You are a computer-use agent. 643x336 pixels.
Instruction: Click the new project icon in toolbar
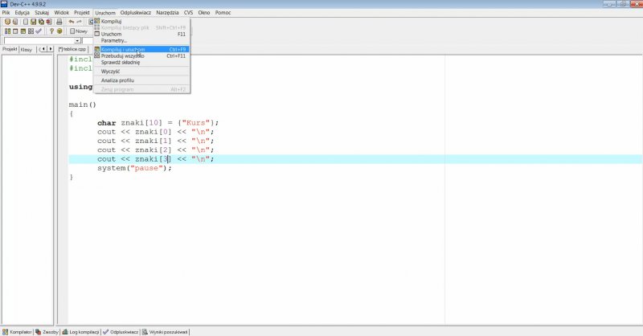pyautogui.click(x=7, y=22)
